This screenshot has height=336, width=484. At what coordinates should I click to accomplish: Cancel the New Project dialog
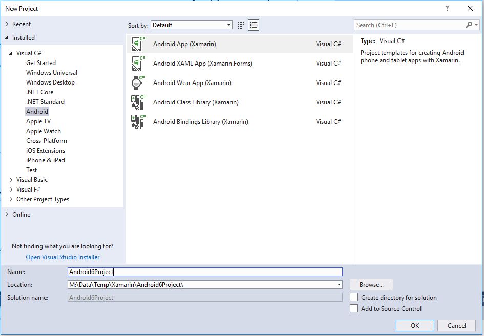[457, 326]
